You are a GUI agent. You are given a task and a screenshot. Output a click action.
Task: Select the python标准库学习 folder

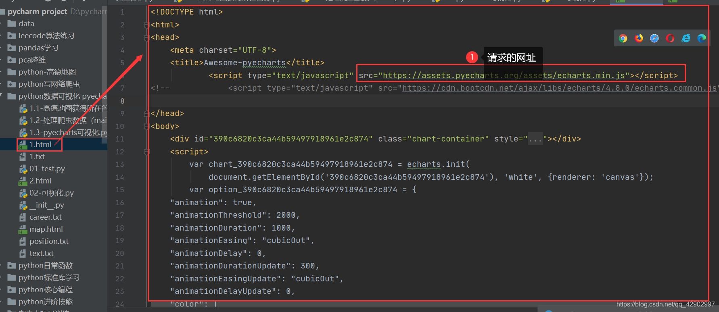(x=49, y=277)
